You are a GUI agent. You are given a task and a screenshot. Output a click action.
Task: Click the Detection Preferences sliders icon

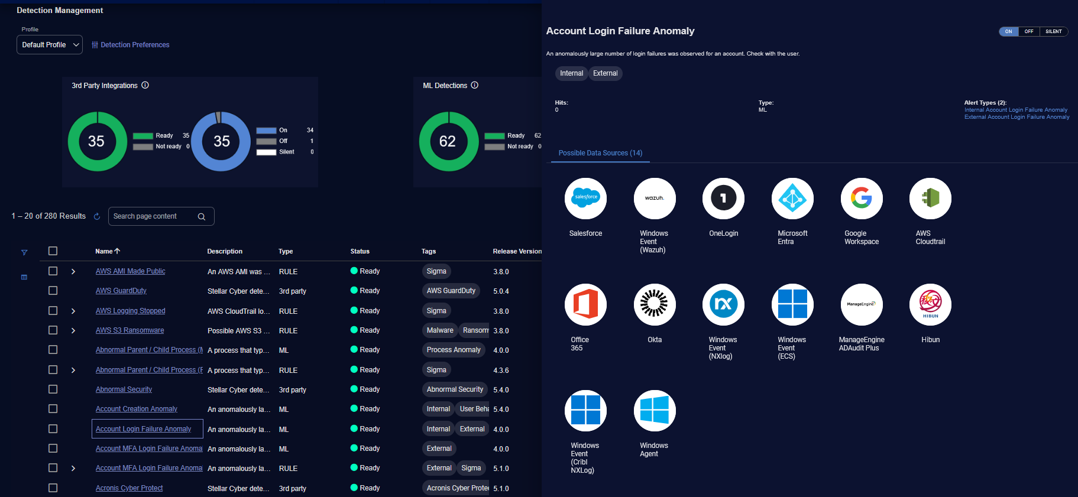[x=95, y=45]
